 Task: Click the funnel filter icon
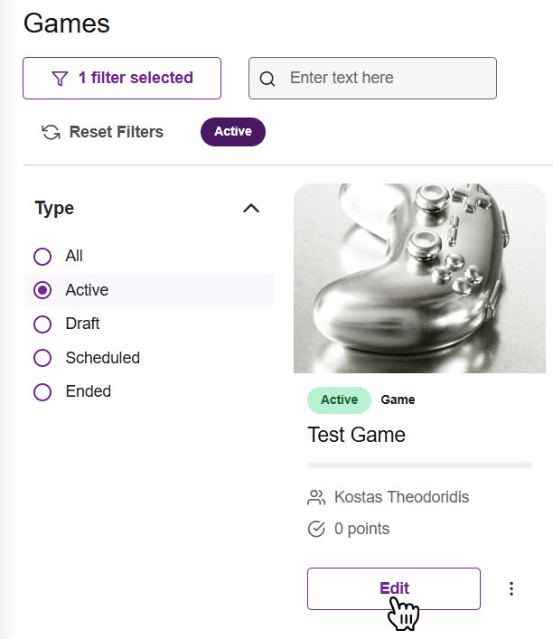pos(60,79)
